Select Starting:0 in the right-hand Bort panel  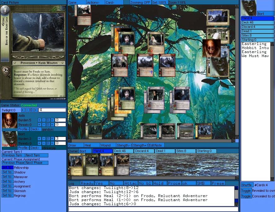click(257, 40)
